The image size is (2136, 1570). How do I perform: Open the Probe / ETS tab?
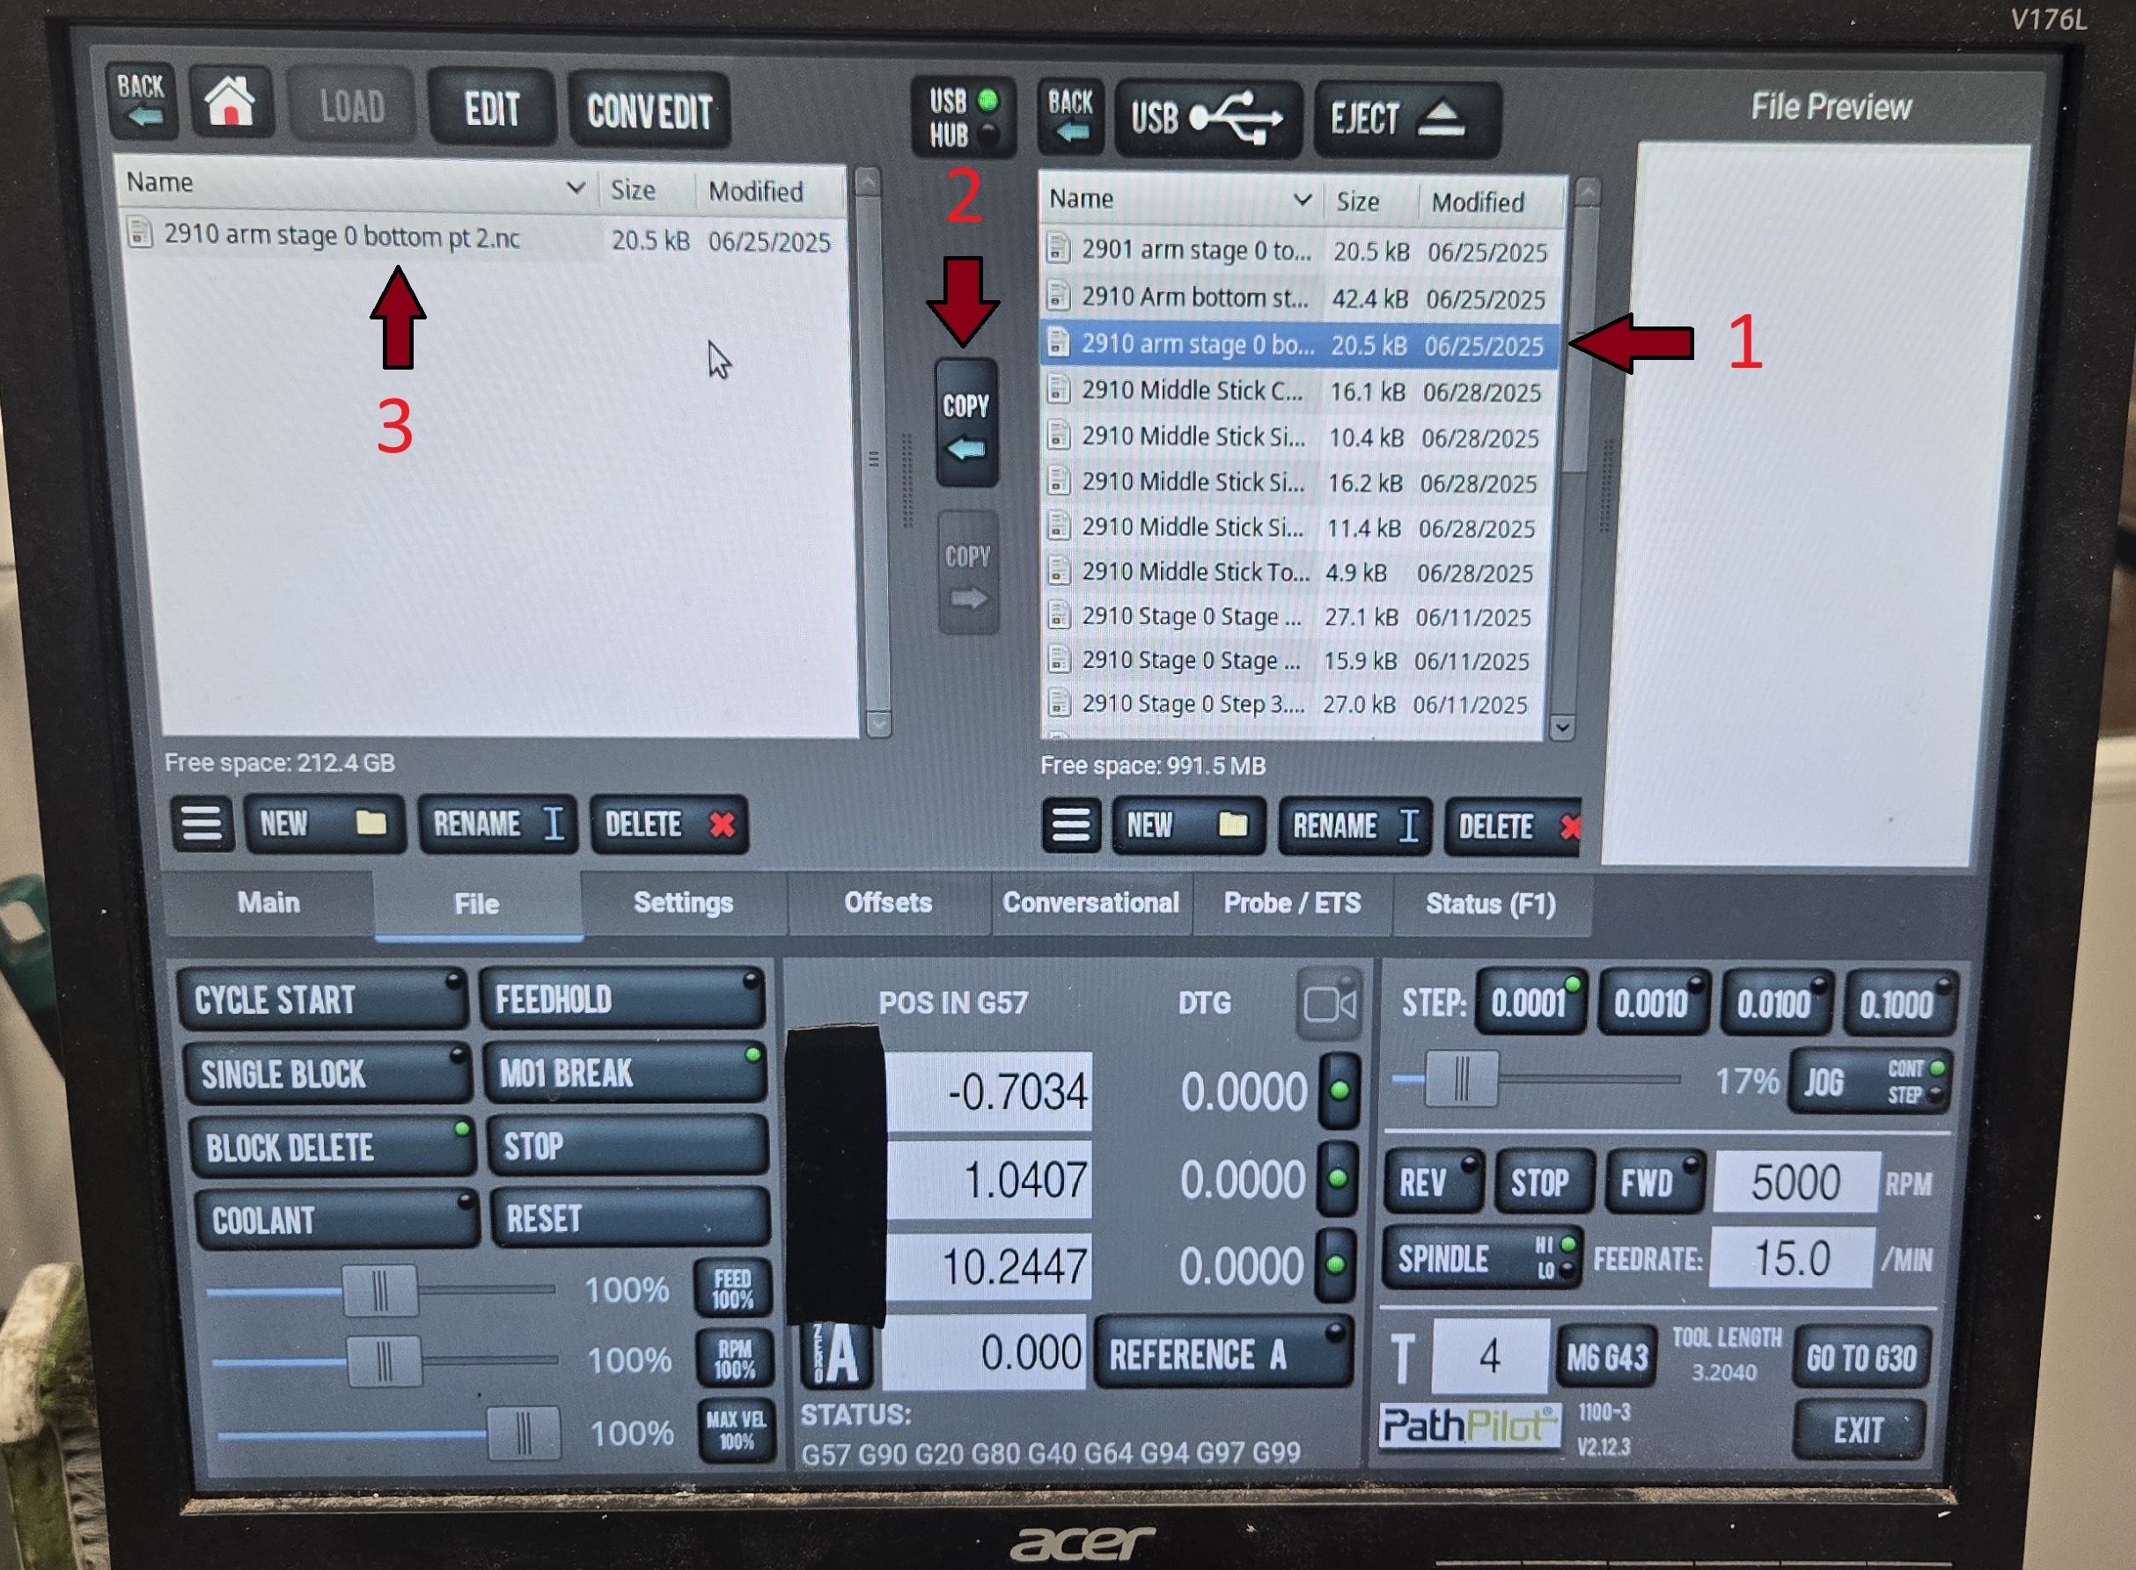click(1291, 903)
